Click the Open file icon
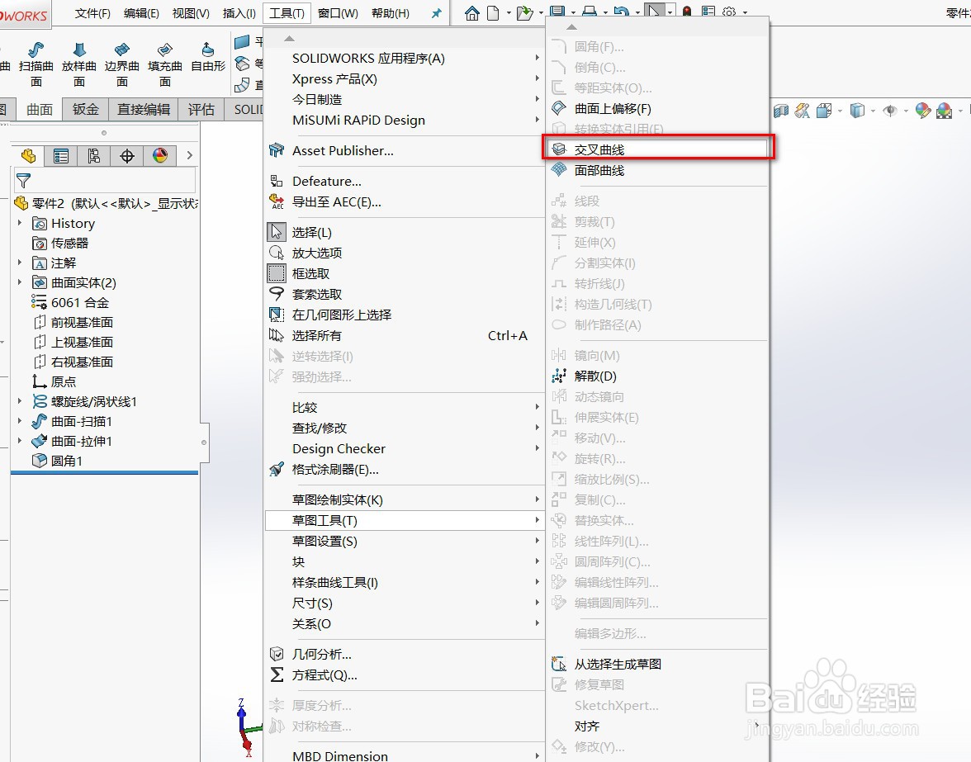Viewport: 971px width, 762px height. (x=524, y=13)
